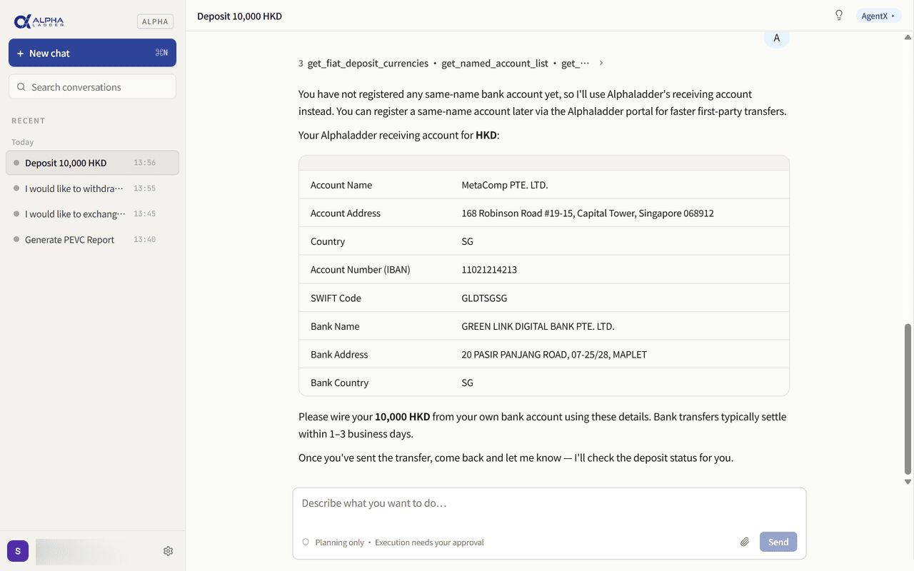
Task: Click the 20 PASIR PANJANG ROAD bank address
Action: (x=554, y=355)
